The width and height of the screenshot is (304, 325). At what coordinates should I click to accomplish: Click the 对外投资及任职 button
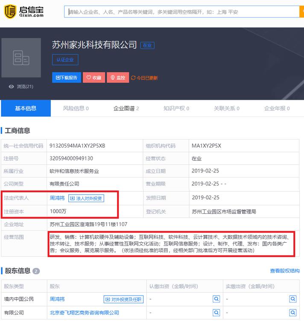[123, 299]
